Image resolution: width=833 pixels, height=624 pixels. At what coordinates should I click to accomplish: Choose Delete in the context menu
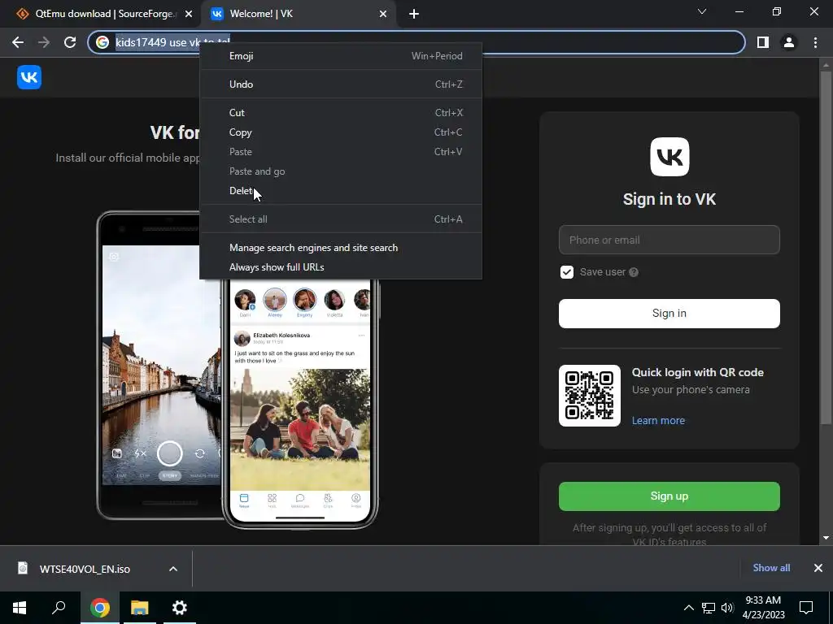tap(341, 190)
